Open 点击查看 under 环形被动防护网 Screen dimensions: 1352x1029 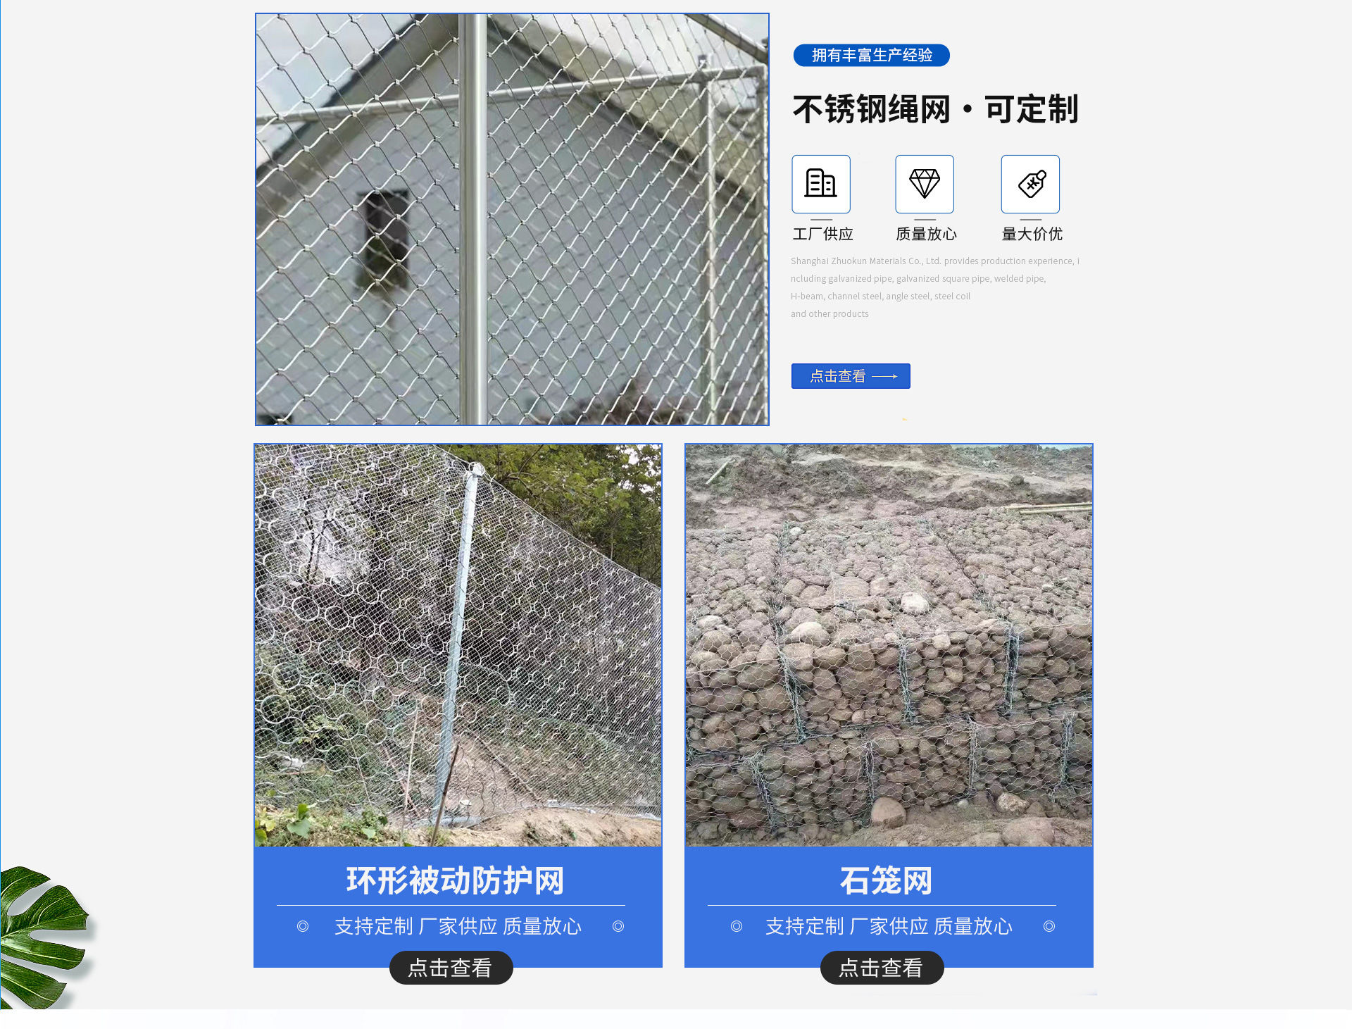pyautogui.click(x=451, y=968)
